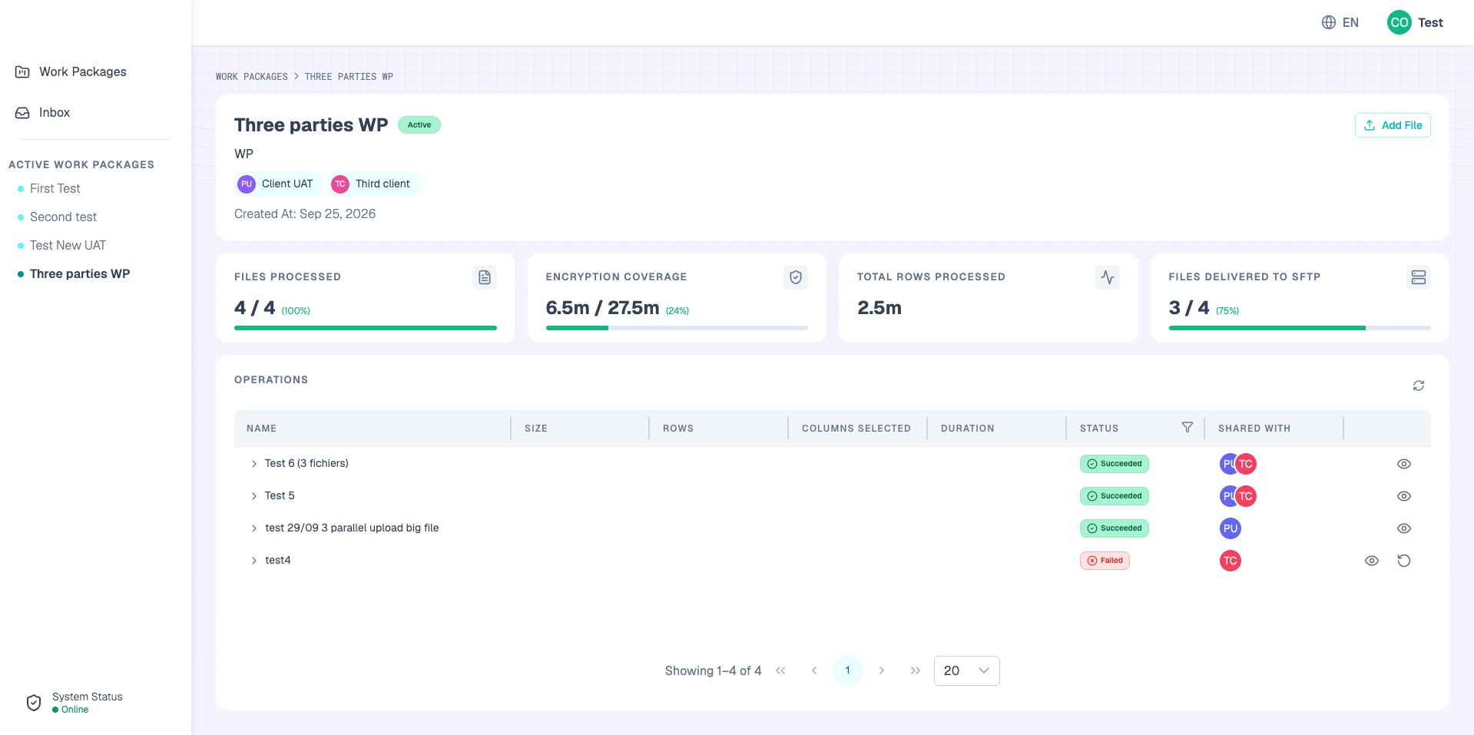Click page 1 pagination button
This screenshot has height=735, width=1474.
(848, 670)
